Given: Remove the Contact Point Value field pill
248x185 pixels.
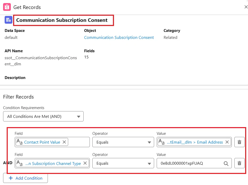Looking at the screenshot, I should [x=64, y=142].
